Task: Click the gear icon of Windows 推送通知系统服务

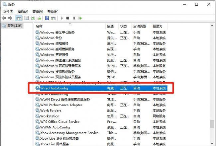Action: [38, 60]
